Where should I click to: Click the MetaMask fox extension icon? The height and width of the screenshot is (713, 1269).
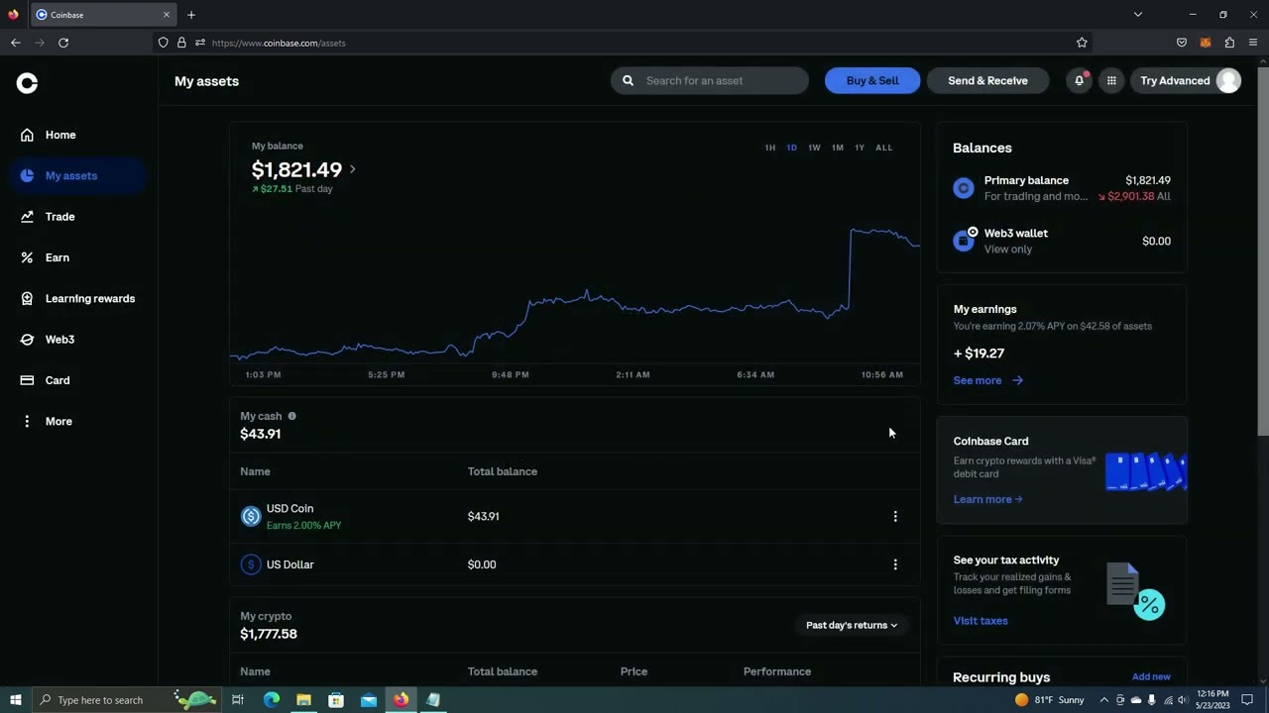click(x=1206, y=43)
